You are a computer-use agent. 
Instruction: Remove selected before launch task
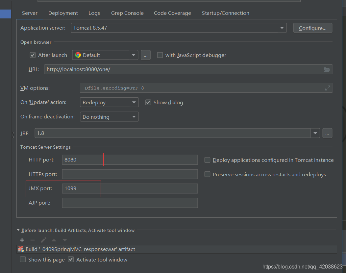click(33, 240)
